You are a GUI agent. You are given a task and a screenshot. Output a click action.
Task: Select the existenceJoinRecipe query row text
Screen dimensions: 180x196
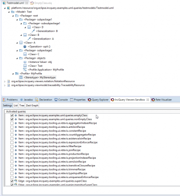(x=54, y=139)
